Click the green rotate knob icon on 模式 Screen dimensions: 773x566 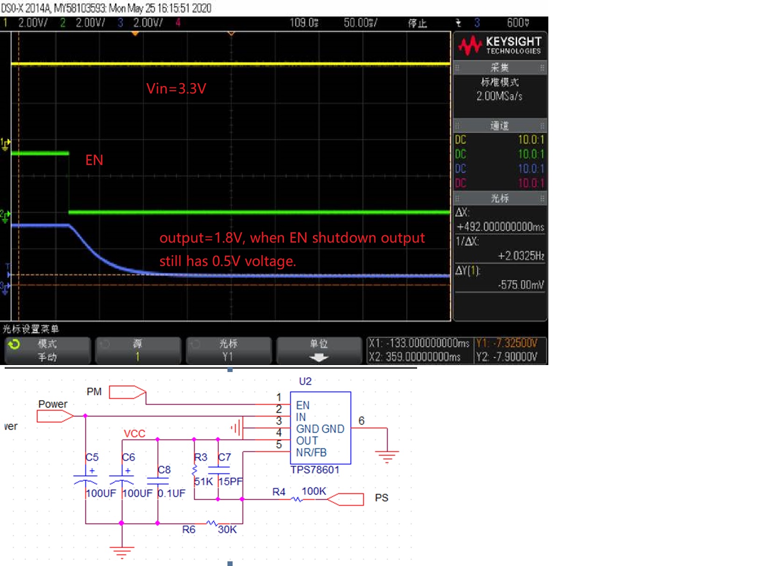[x=14, y=344]
